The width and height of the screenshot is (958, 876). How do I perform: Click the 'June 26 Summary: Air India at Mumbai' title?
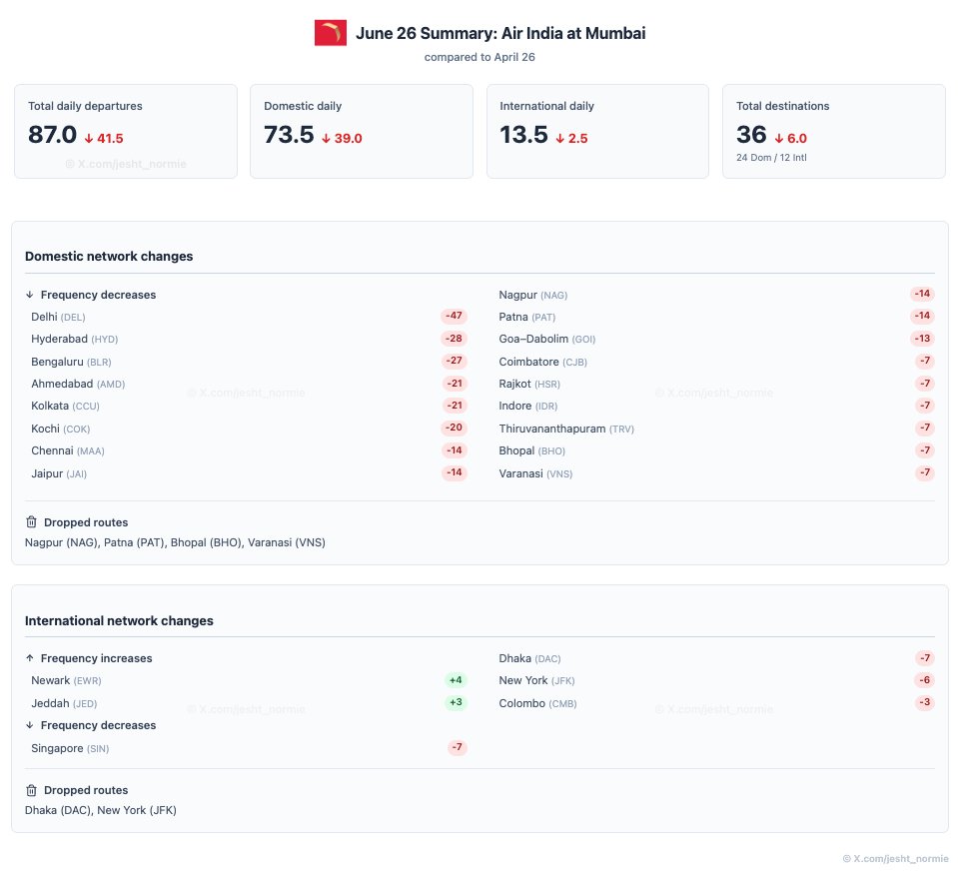(x=500, y=33)
